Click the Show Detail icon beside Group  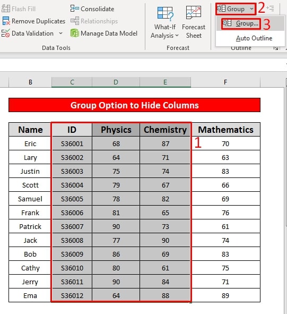(270, 9)
